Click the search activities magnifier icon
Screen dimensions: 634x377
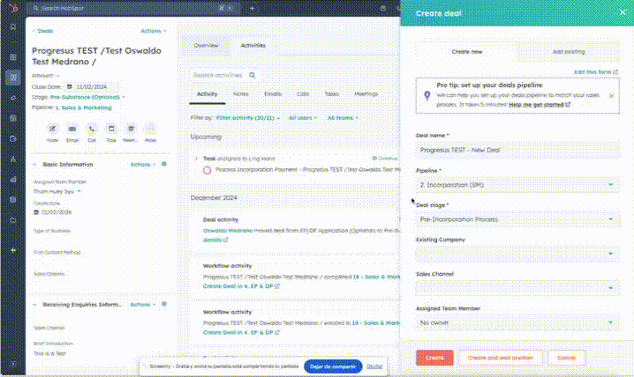click(253, 76)
